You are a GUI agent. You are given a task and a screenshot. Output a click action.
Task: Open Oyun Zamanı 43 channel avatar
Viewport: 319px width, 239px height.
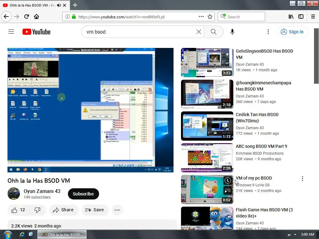(x=14, y=194)
